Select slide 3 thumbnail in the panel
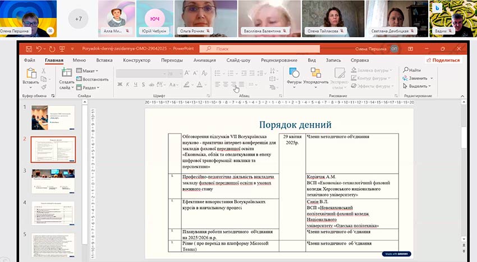 click(x=52, y=180)
